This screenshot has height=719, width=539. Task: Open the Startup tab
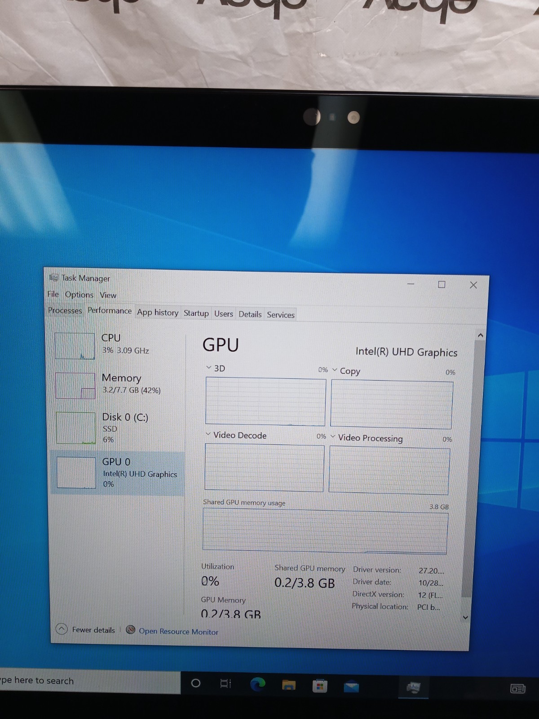[x=196, y=313]
